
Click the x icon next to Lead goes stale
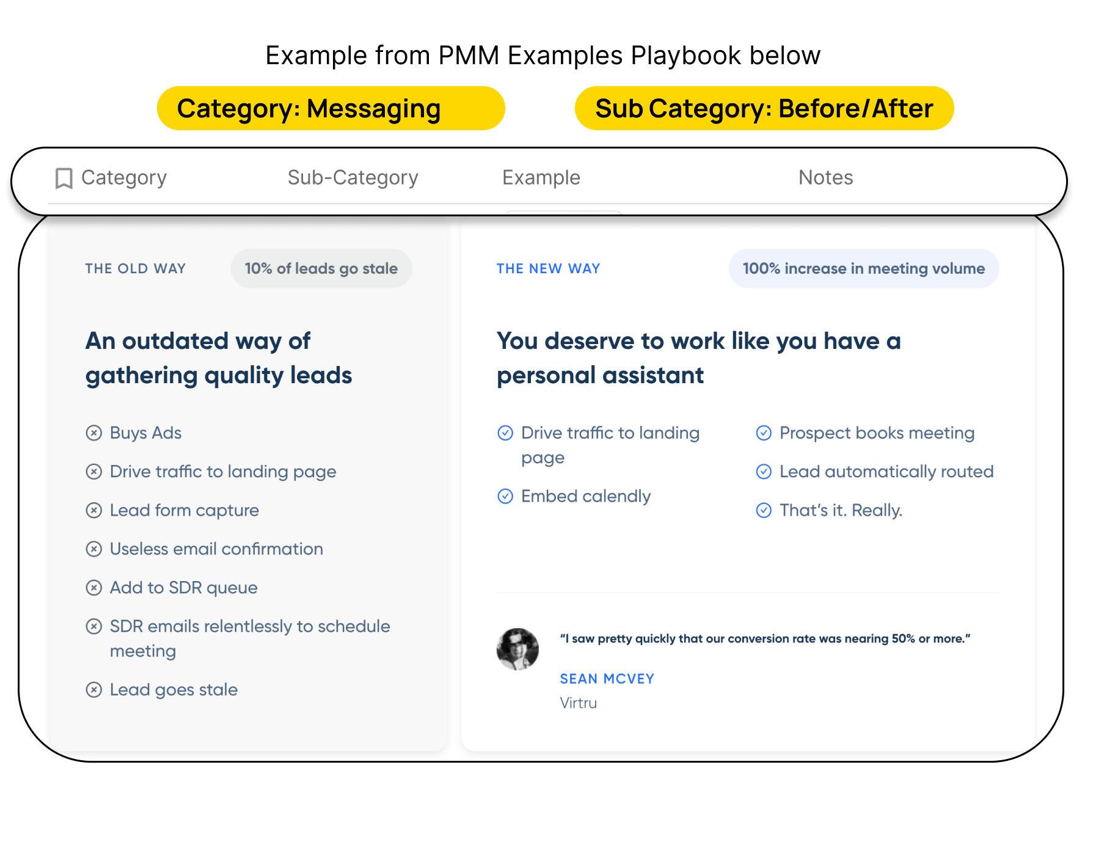93,690
